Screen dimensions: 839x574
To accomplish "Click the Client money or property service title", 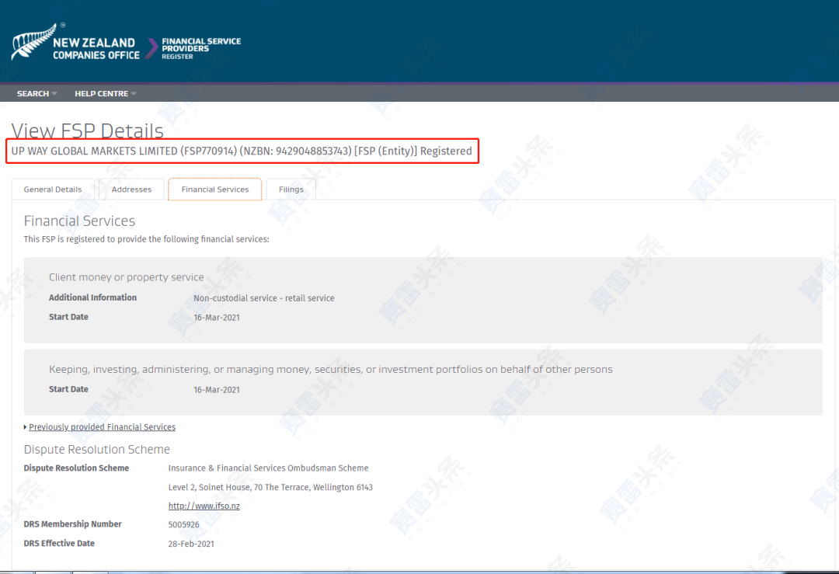I will tap(127, 277).
